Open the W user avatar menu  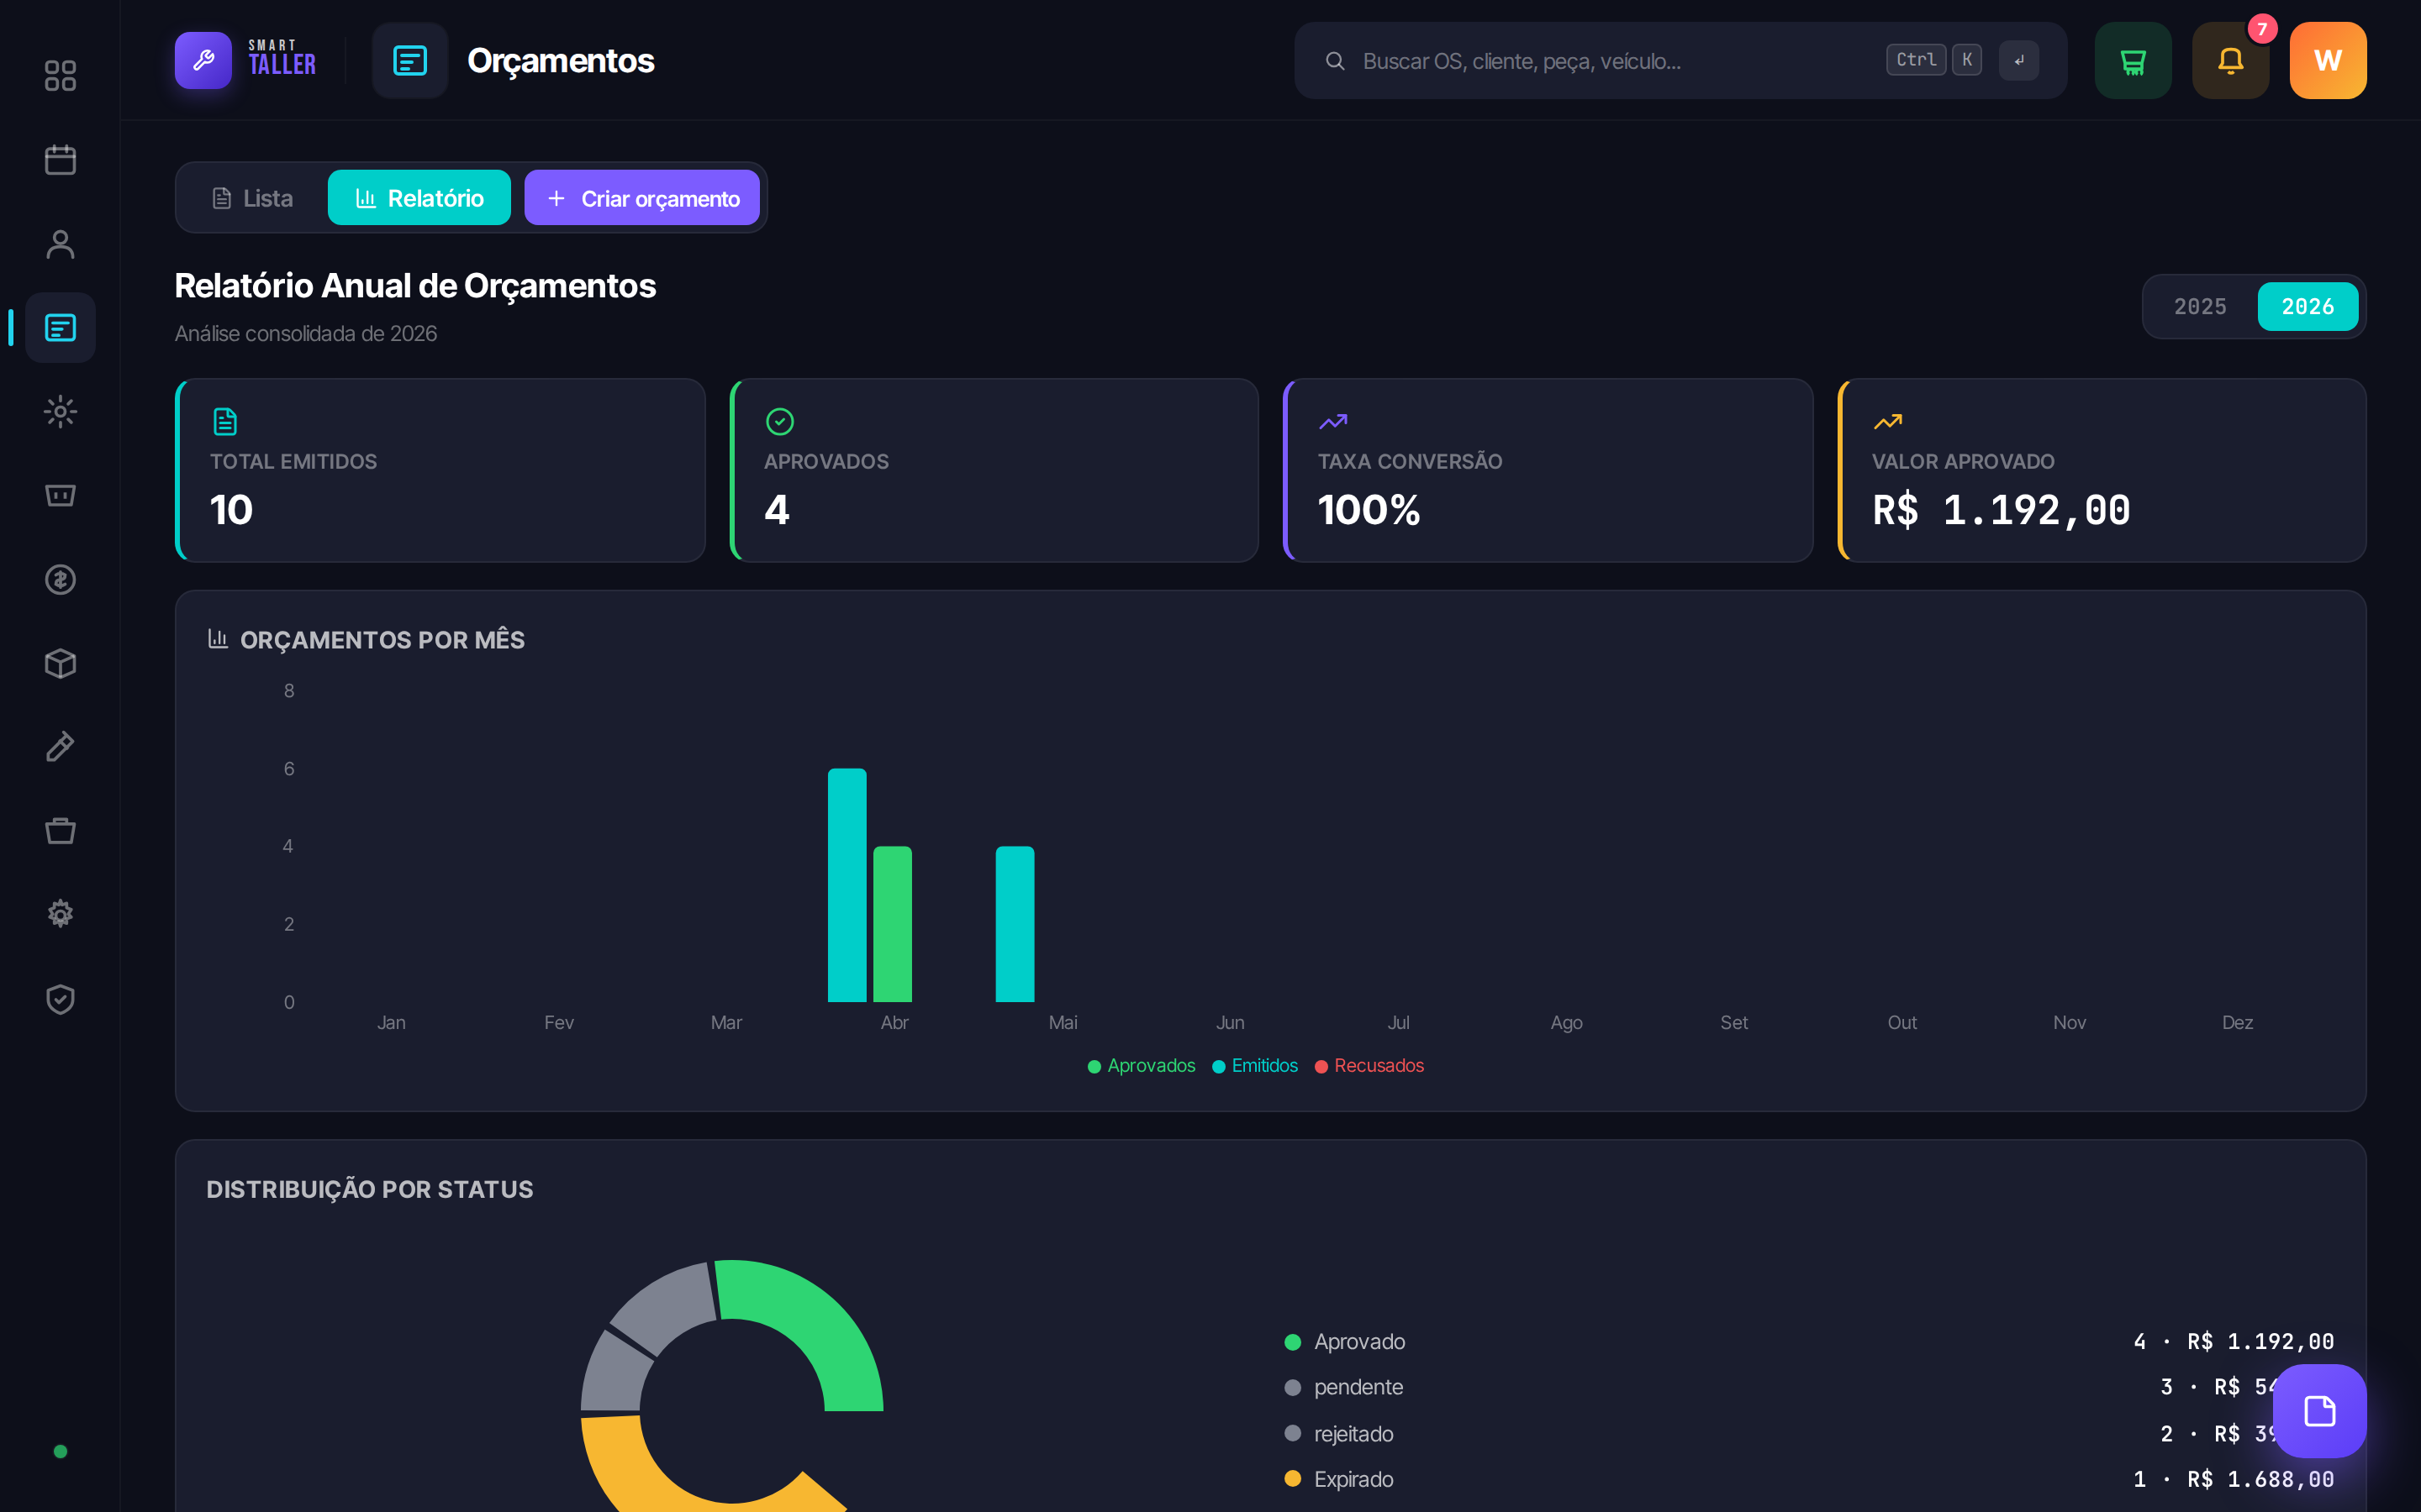pyautogui.click(x=2328, y=60)
